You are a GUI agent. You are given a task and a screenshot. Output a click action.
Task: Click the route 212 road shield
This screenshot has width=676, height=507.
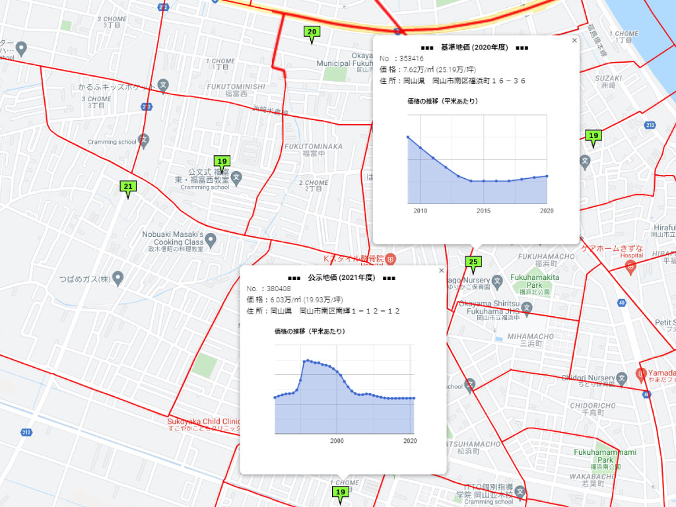(26, 432)
